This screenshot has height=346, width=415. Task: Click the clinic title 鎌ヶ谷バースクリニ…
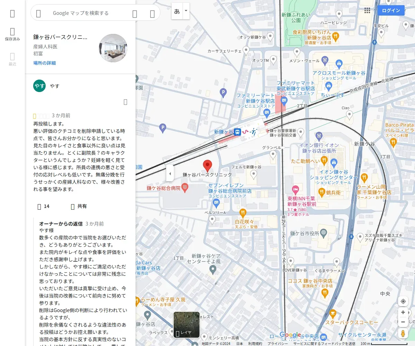[x=60, y=37]
